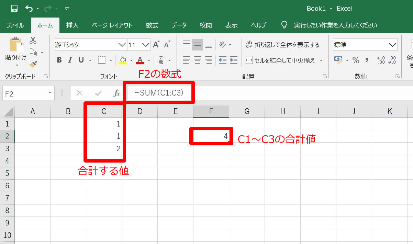Click the fx Insert Function button
The width and height of the screenshot is (413, 244).
(117, 92)
